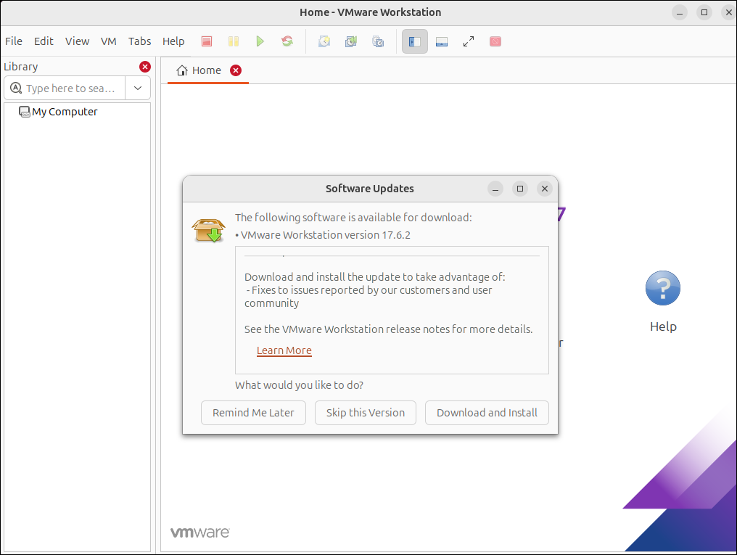Click the yellow Suspend toolbar icon
Image resolution: width=737 pixels, height=555 pixels.
pos(233,41)
